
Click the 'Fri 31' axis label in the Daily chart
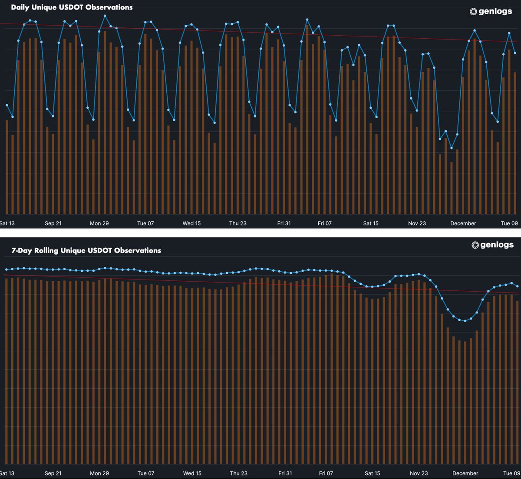click(284, 223)
